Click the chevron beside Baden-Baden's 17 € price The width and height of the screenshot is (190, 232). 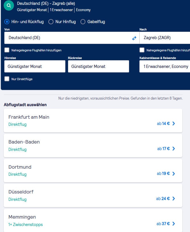click(174, 149)
